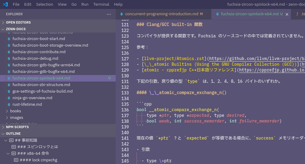Open ninja-gn-overview.md file
The height and width of the screenshot is (164, 305).
[x=32, y=98]
